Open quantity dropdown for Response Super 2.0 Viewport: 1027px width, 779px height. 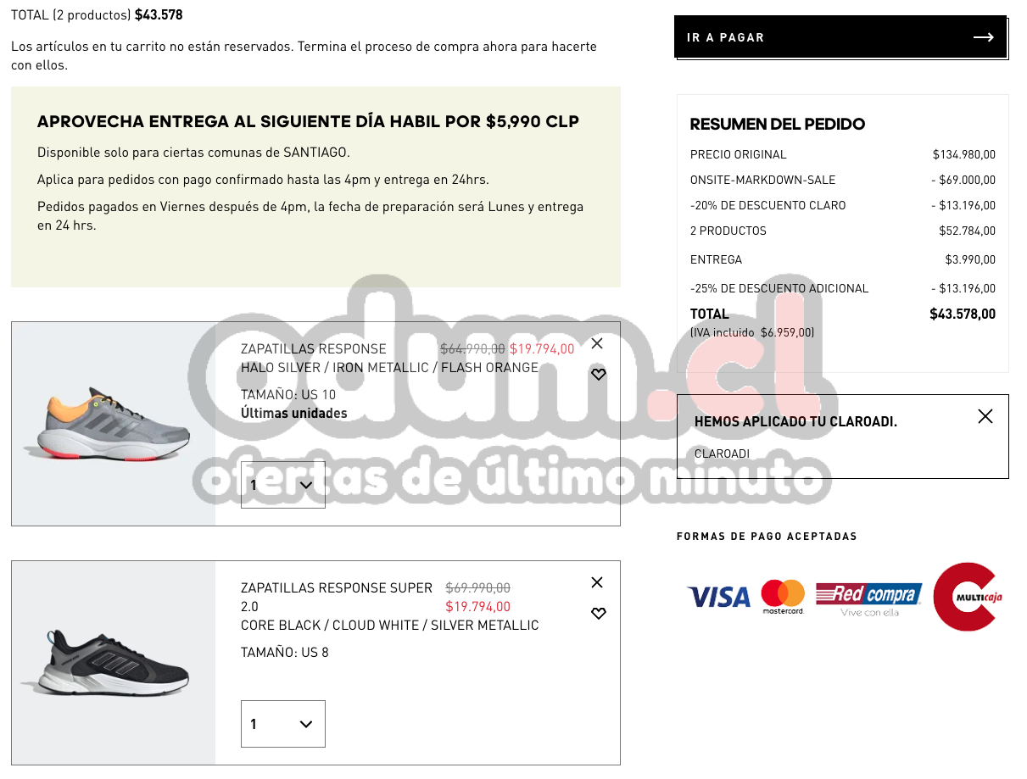pos(283,724)
